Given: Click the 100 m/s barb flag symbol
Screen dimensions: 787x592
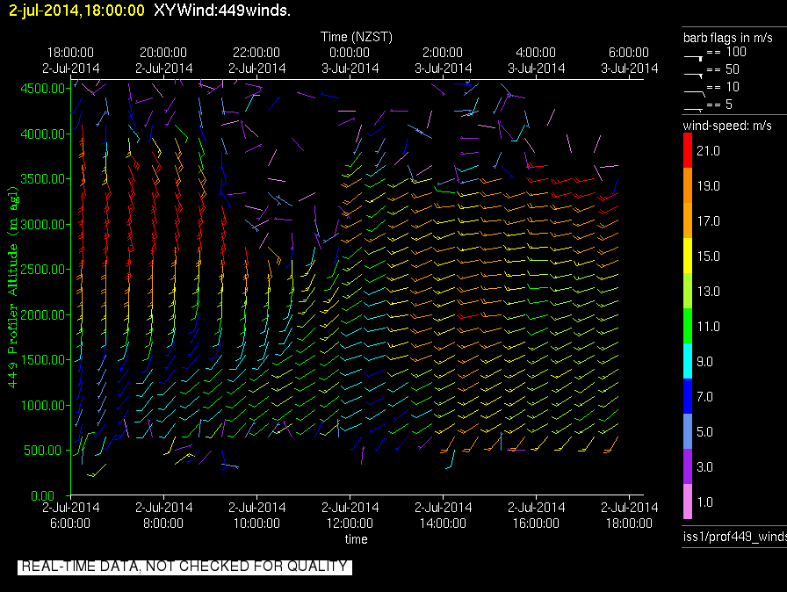Looking at the screenshot, I should pyautogui.click(x=693, y=54).
